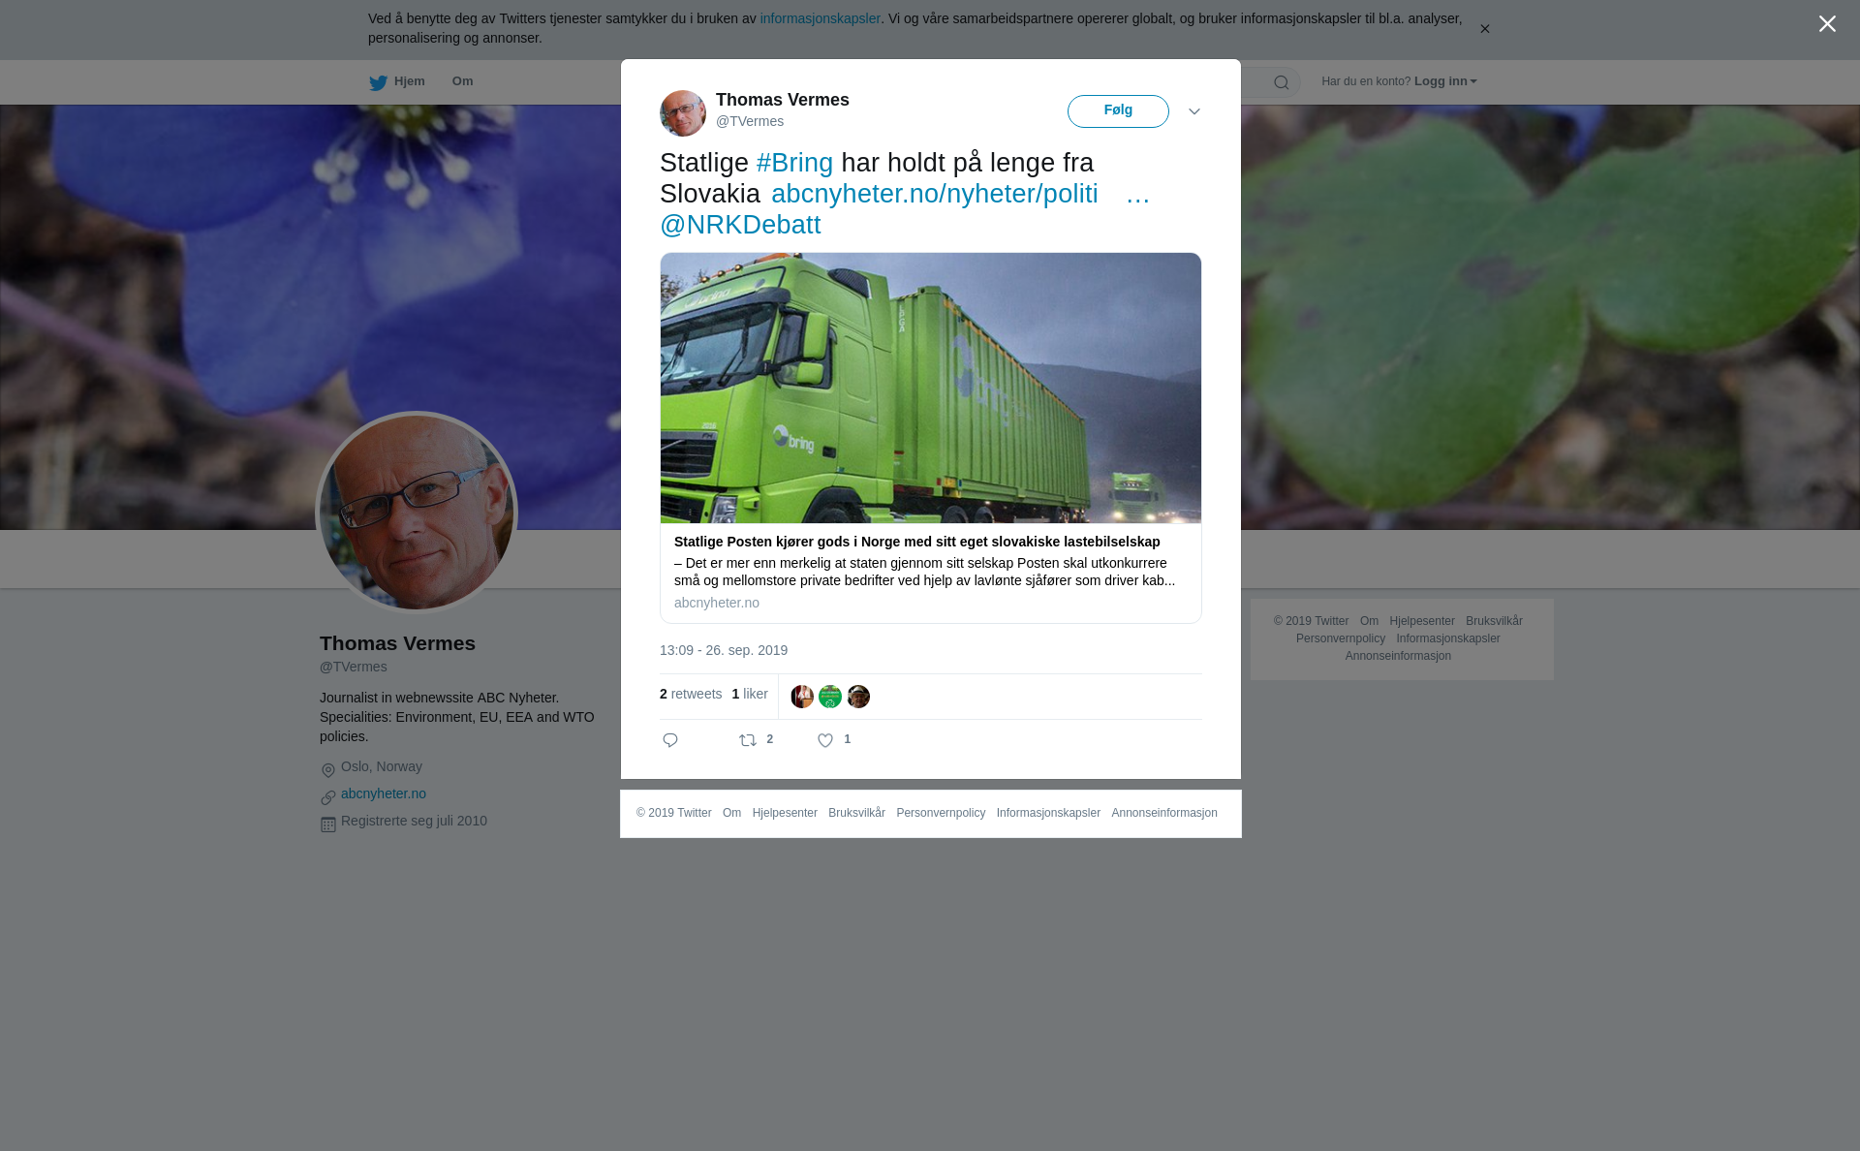The image size is (1860, 1151).
Task: Open the @NRKDebatt mention link
Action: 740,225
